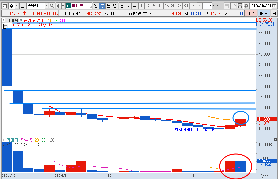Click the 3,946K volume tag on axis
The width and height of the screenshot is (278, 179).
pyautogui.click(x=267, y=161)
